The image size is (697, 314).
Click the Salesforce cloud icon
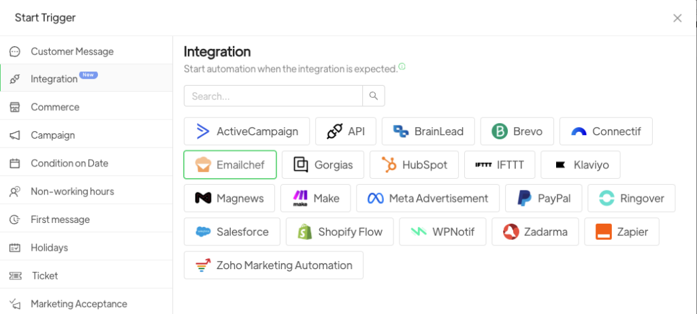[x=203, y=232]
